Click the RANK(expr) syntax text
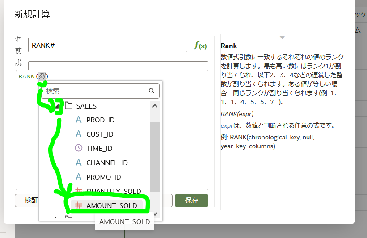The image size is (367, 238). tap(237, 114)
